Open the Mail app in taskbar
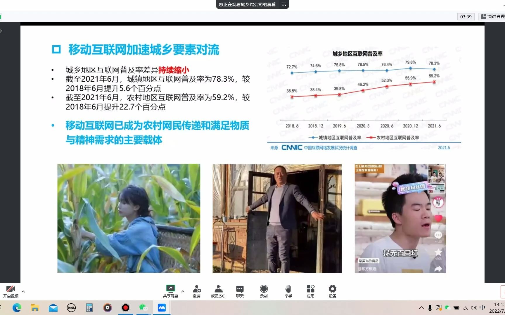Screen dimensions: 505x315 [53, 308]
